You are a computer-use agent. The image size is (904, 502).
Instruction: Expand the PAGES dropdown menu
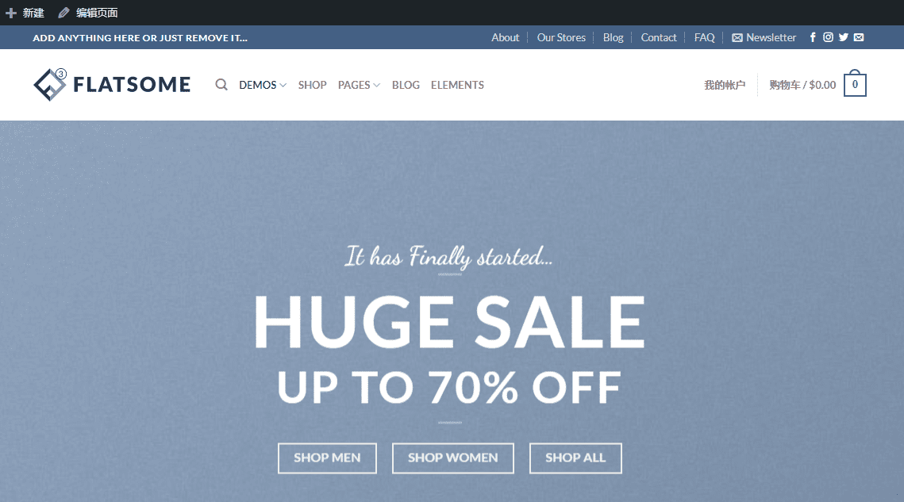[x=360, y=85]
